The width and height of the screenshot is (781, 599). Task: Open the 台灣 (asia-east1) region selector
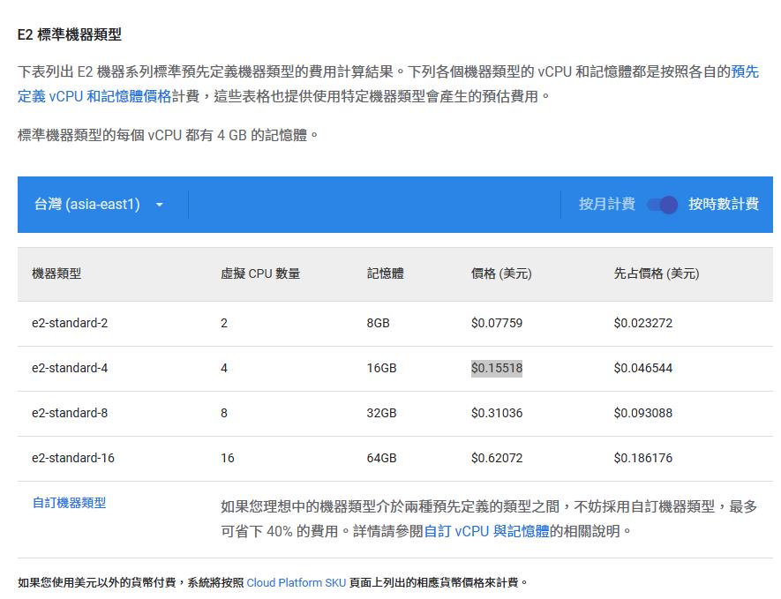(x=87, y=205)
